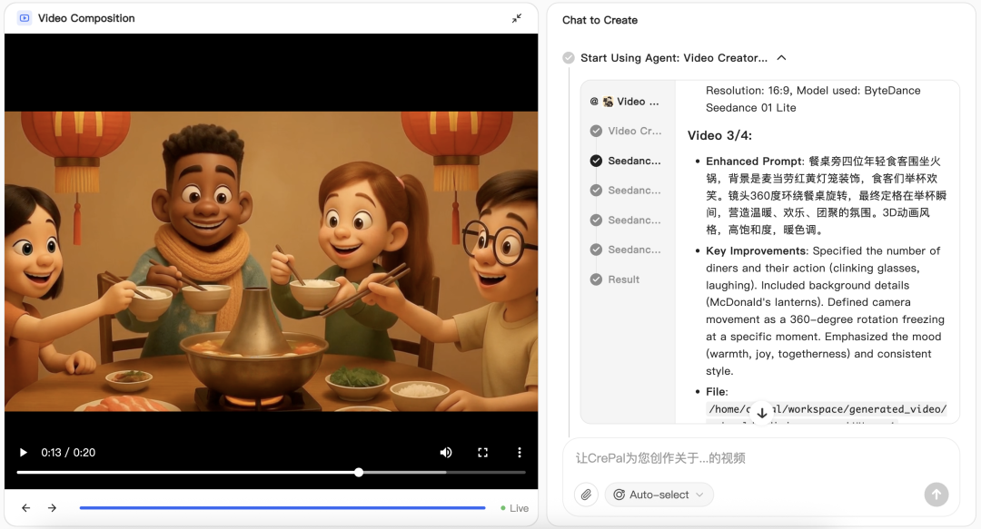Jump to bottom with down-arrow button

[x=761, y=413]
